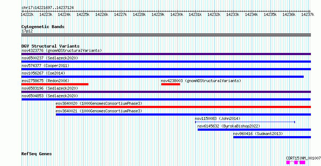Image resolution: width=321 pixels, height=166 pixels.
Task: Click the CDRT15|NM_001007 gene label
Action: pyautogui.click(x=303, y=158)
